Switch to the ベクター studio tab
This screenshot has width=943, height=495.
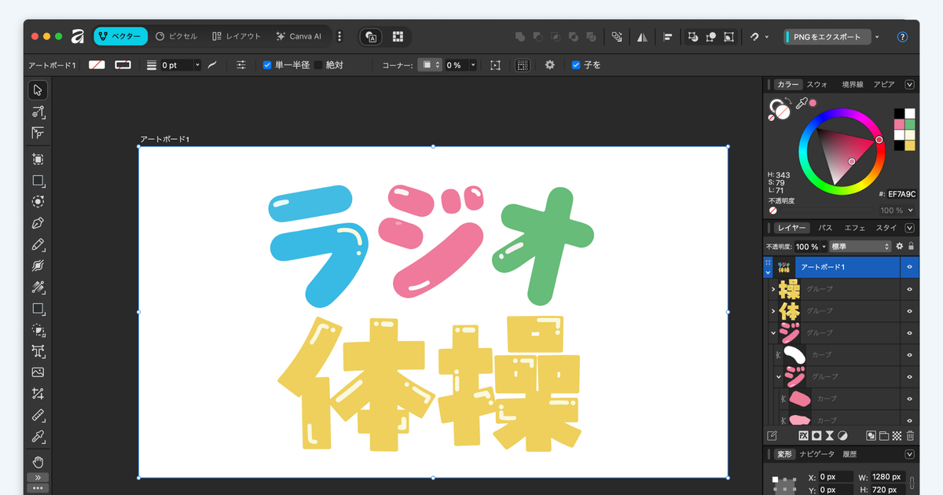pyautogui.click(x=120, y=36)
